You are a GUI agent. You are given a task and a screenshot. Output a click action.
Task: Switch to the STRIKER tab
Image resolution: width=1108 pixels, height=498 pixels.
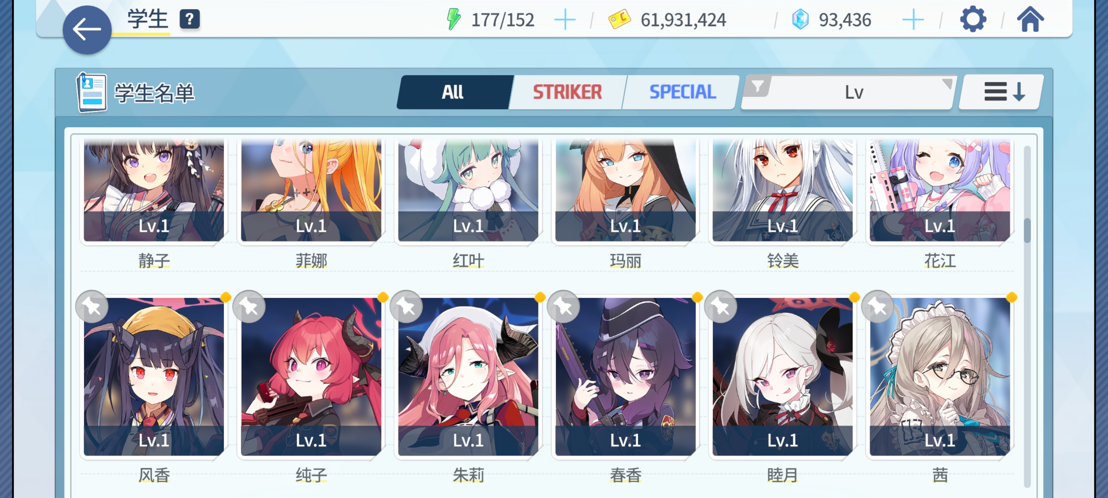[x=568, y=92]
